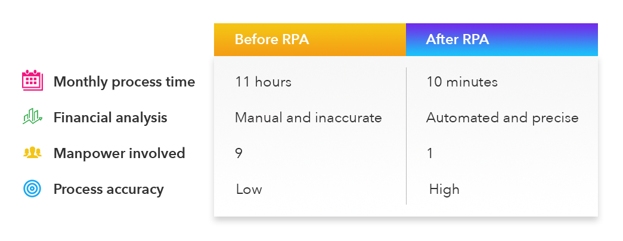Click the pink calendar icon
Viewport: 623px width, 241px height.
point(32,81)
